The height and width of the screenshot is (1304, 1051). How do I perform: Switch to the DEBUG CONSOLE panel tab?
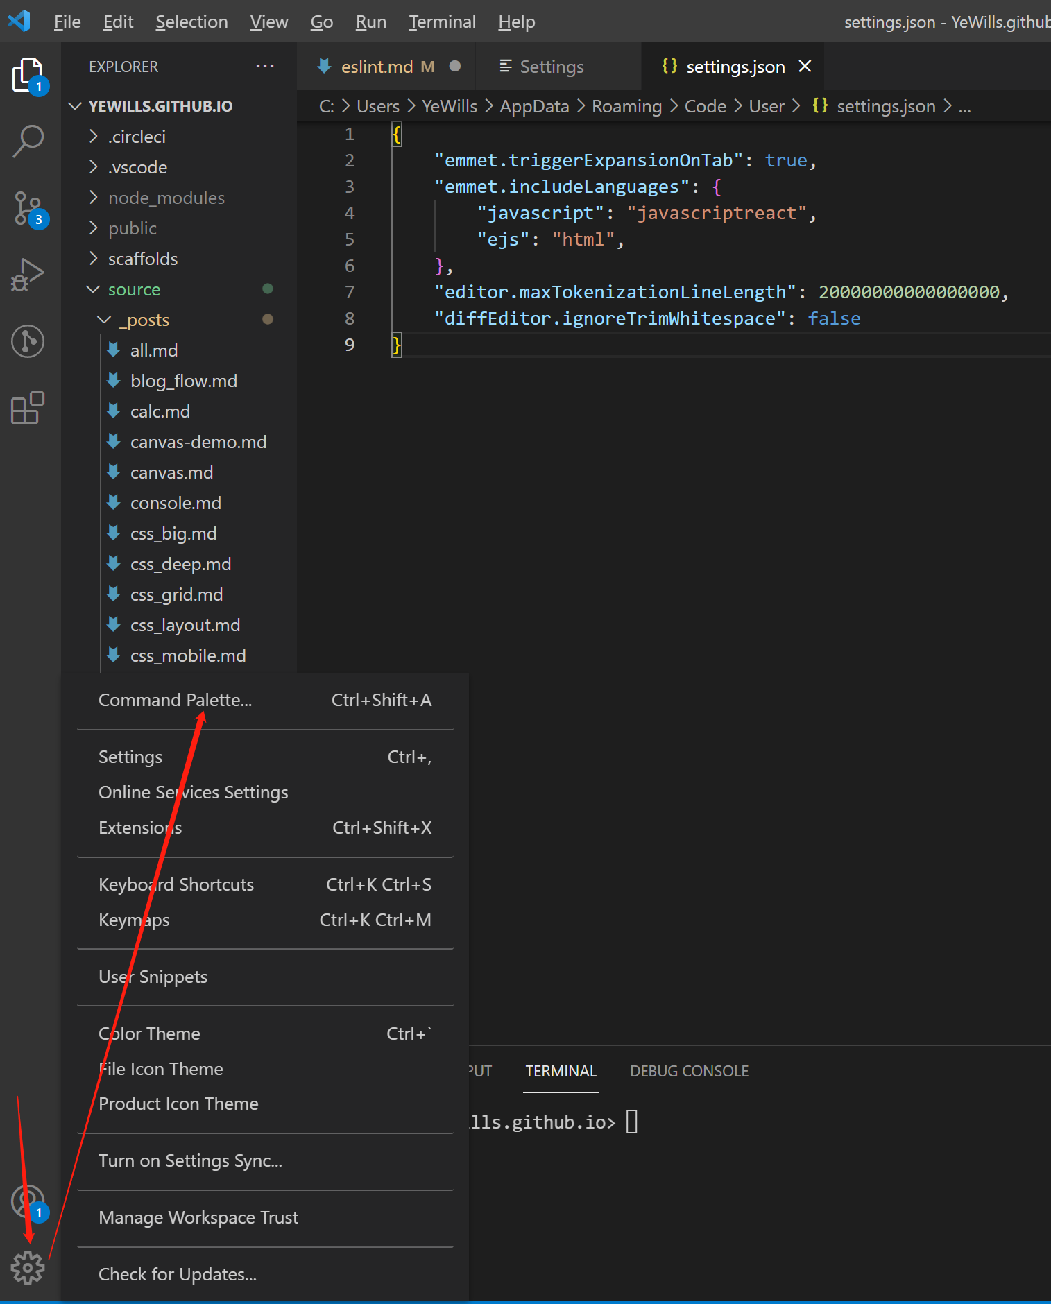[x=689, y=1071]
